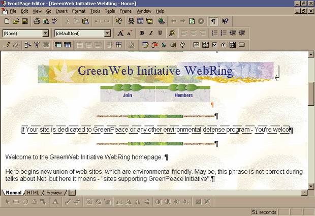Image resolution: width=315 pixels, height=216 pixels.
Task: Click the Preview in Browser icon
Action: pos(46,21)
